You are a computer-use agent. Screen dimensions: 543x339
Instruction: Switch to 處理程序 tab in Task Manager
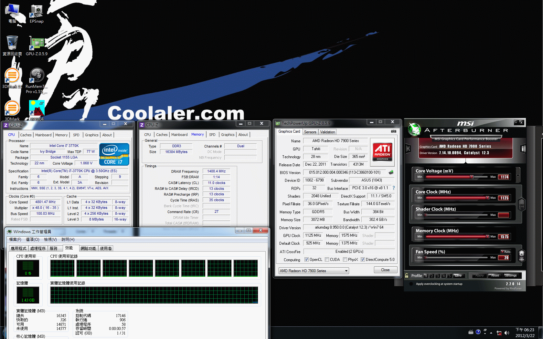tap(38, 248)
